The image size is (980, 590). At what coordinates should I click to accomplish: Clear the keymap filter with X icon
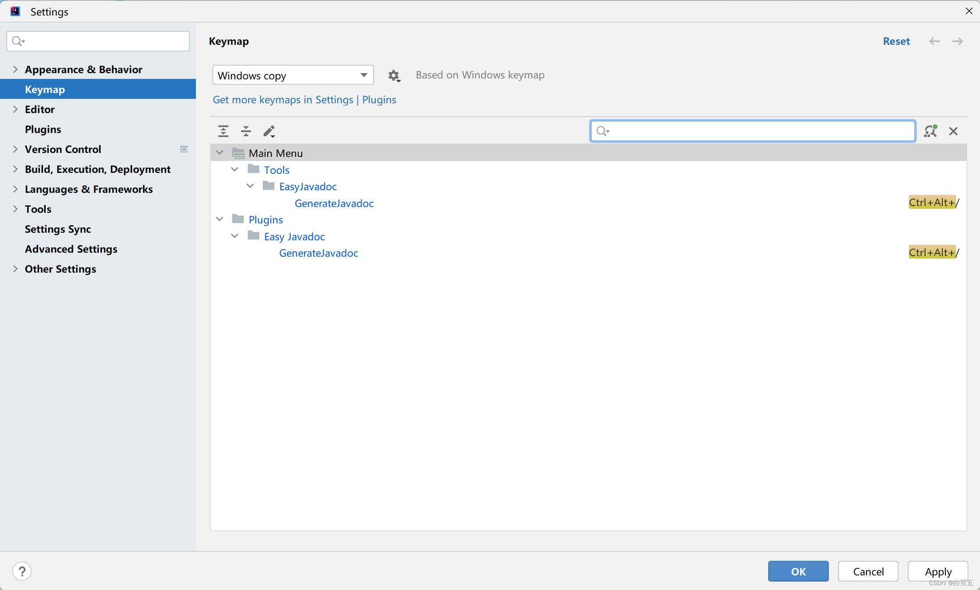point(953,131)
